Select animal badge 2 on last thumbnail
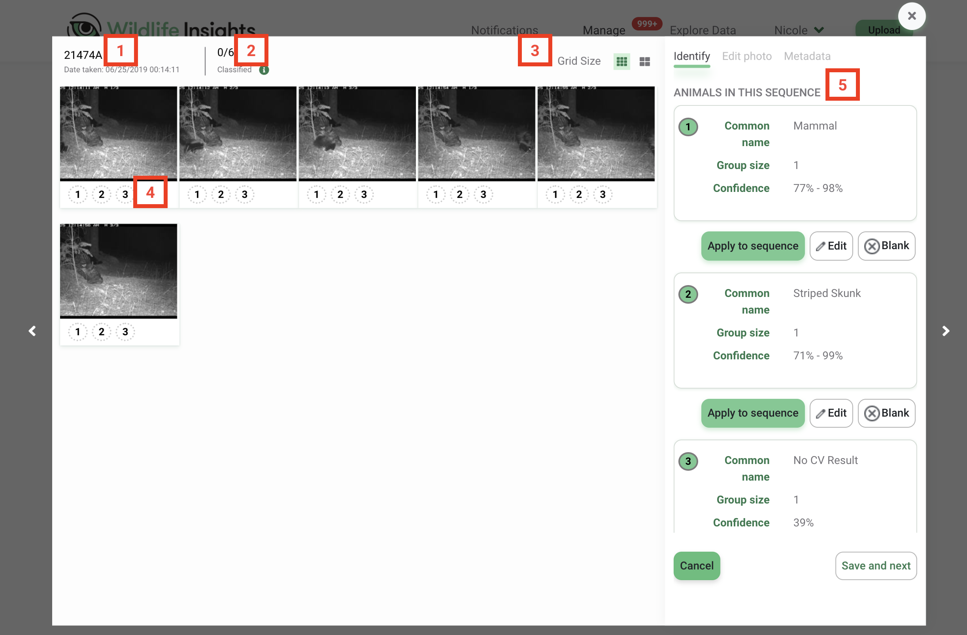 [101, 331]
